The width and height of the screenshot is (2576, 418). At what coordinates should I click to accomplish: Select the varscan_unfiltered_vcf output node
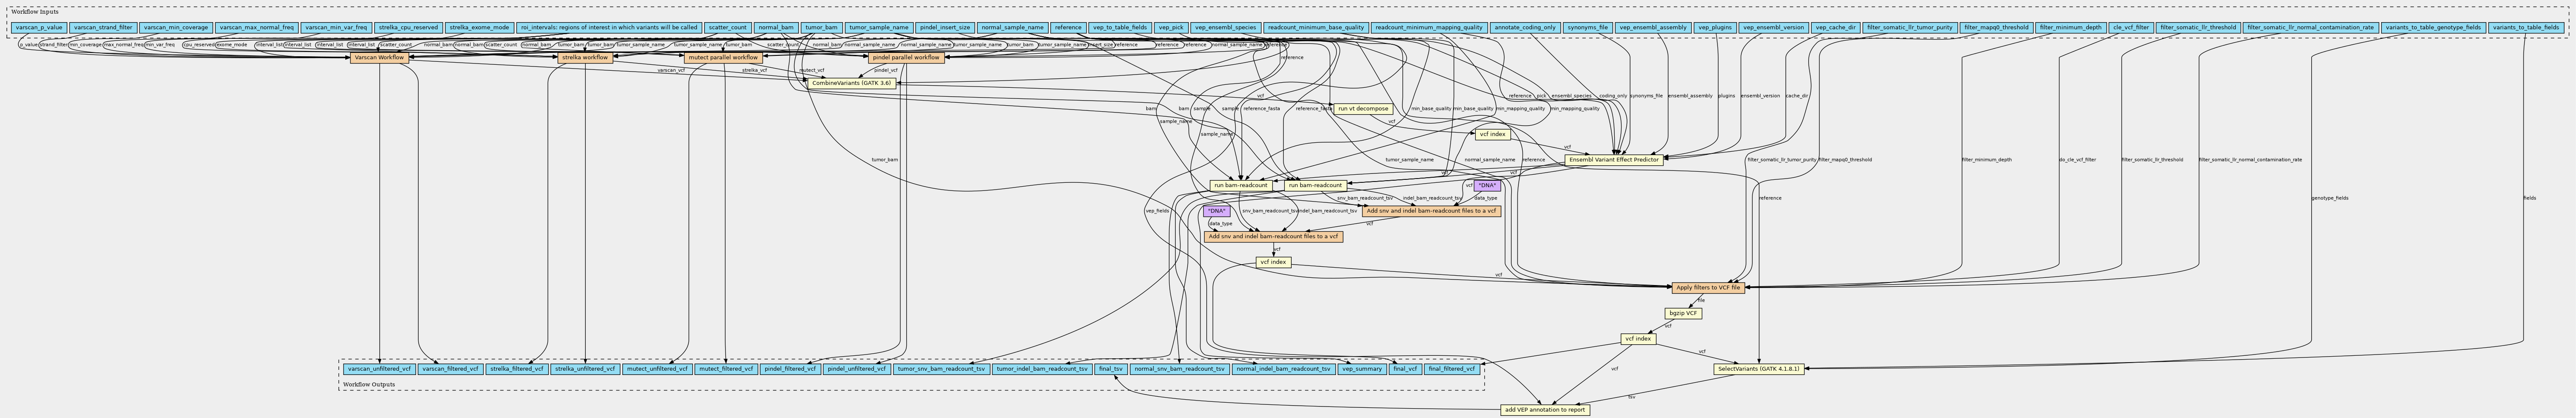click(x=379, y=369)
